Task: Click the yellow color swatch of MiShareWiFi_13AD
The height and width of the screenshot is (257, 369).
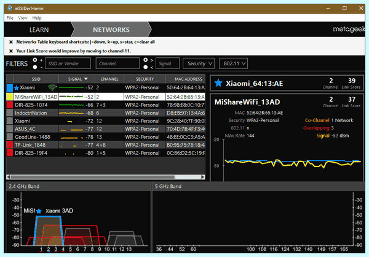Action: (10, 97)
